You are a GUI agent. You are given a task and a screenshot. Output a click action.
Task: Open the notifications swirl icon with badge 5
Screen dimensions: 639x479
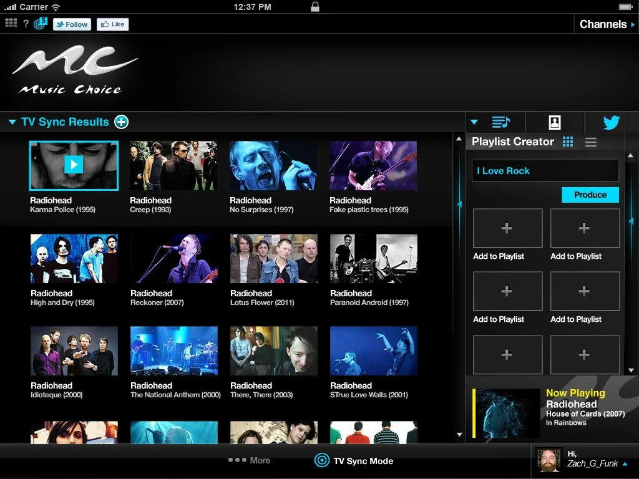point(40,24)
